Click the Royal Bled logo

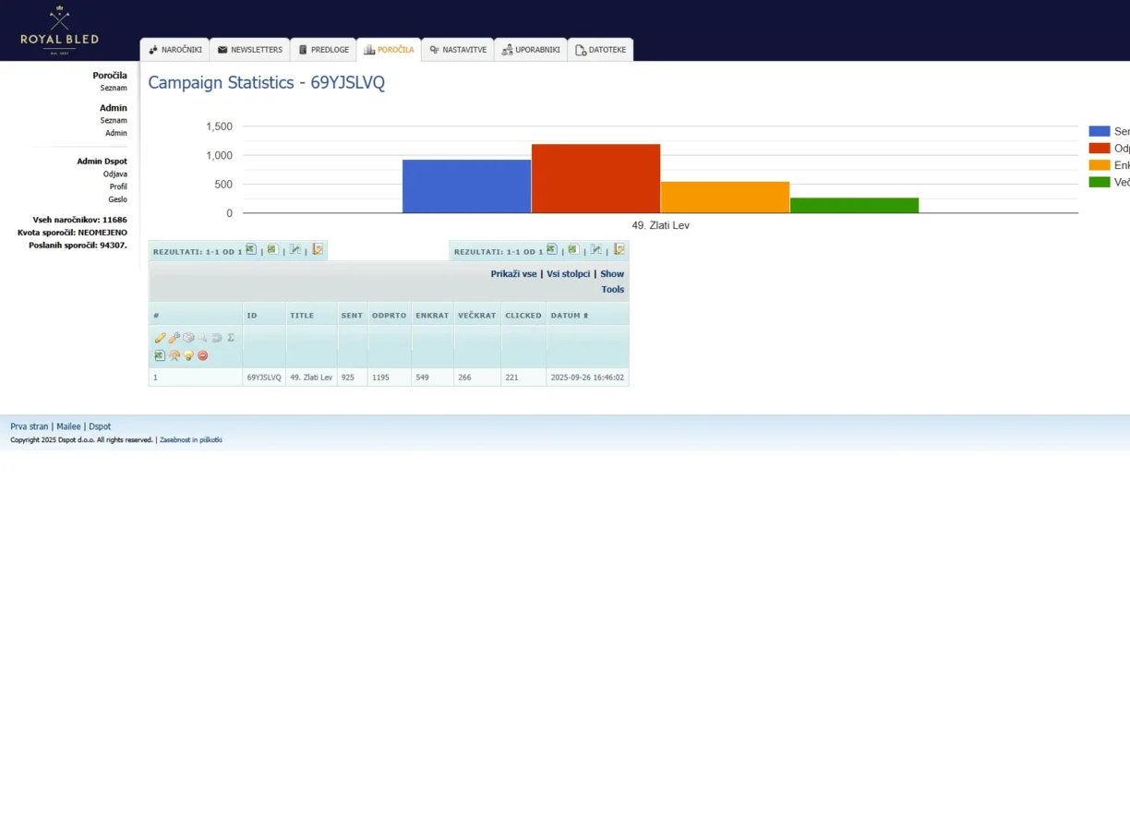60,30
